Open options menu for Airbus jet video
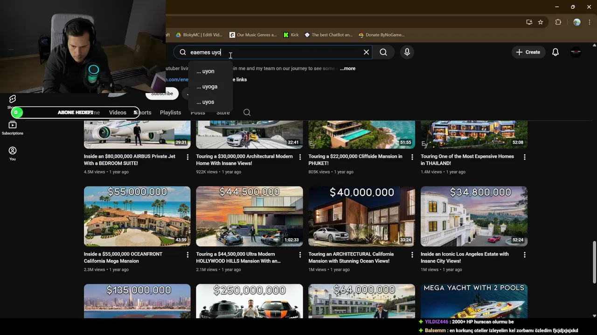The width and height of the screenshot is (597, 335). tap(187, 157)
